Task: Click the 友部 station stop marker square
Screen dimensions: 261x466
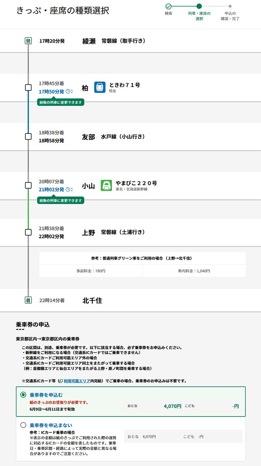Action: click(28, 136)
